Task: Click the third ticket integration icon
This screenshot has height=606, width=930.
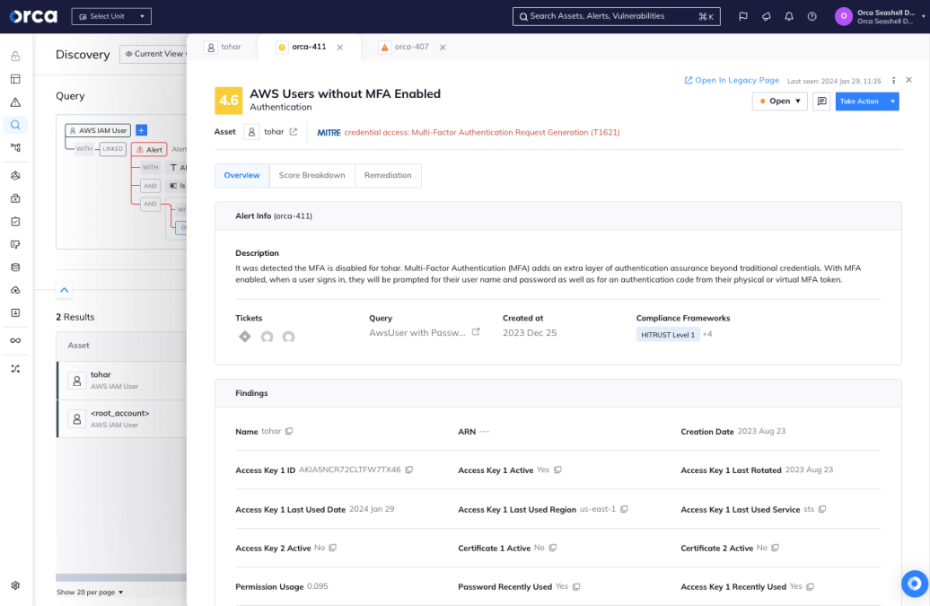Action: pos(288,337)
